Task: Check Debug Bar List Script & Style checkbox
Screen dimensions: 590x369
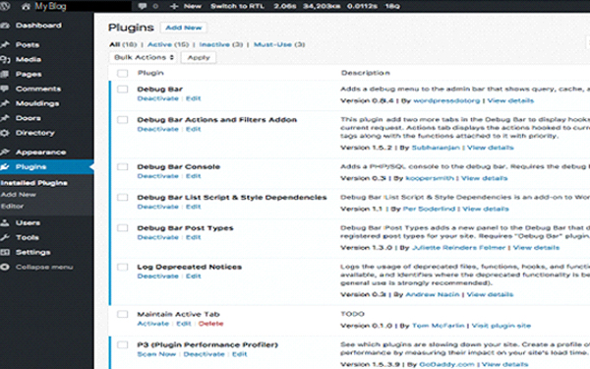Action: click(122, 198)
